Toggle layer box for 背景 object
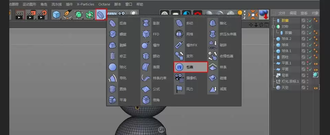The height and width of the screenshot is (135, 330). [x=303, y=75]
